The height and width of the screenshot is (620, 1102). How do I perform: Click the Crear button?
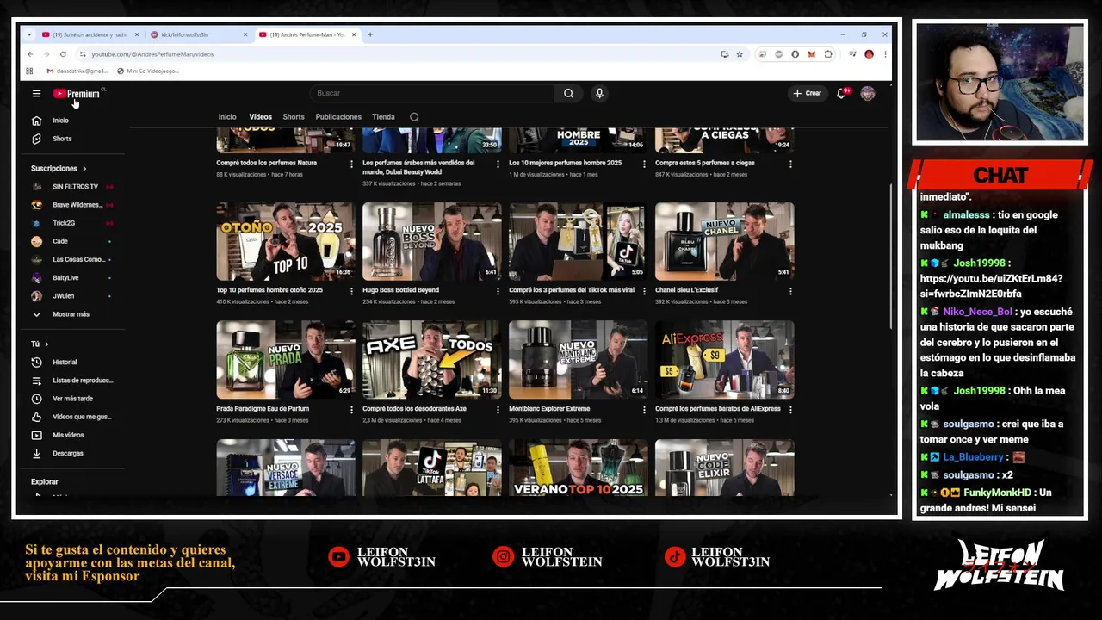[x=808, y=93]
